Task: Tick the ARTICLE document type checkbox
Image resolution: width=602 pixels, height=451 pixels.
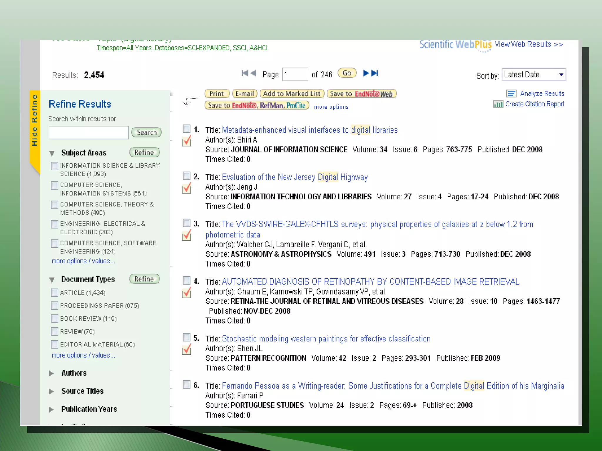Action: click(55, 293)
